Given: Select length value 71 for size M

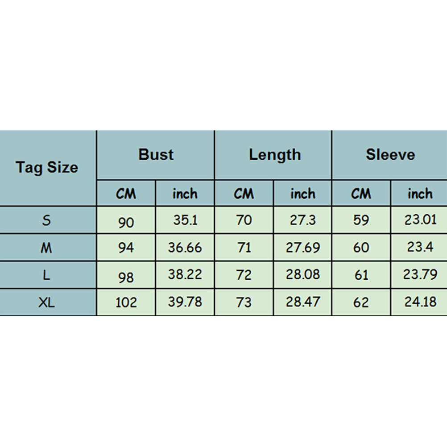Looking at the screenshot, I should pyautogui.click(x=244, y=248).
